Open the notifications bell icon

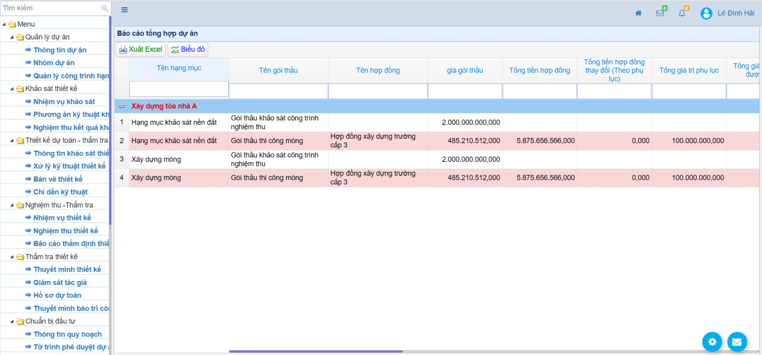[x=682, y=13]
